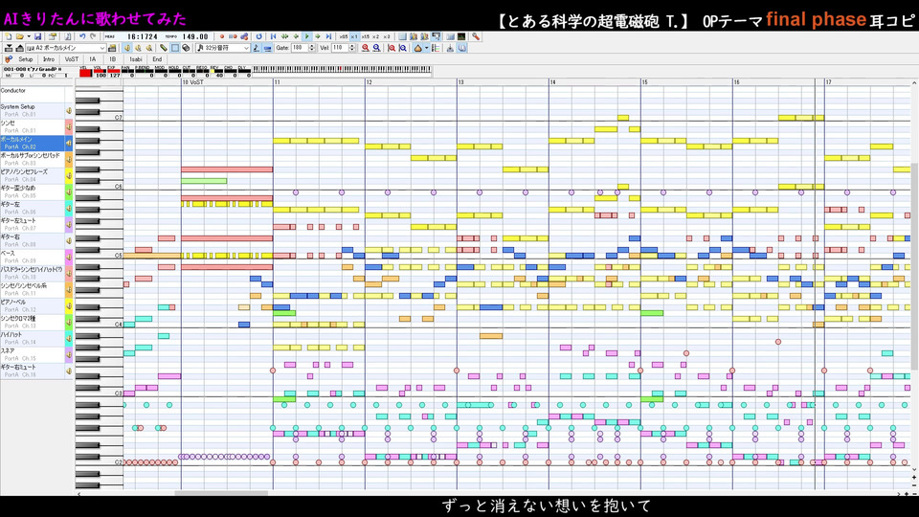The height and width of the screenshot is (517, 919).
Task: Click the Open file folder icon
Action: point(19,36)
